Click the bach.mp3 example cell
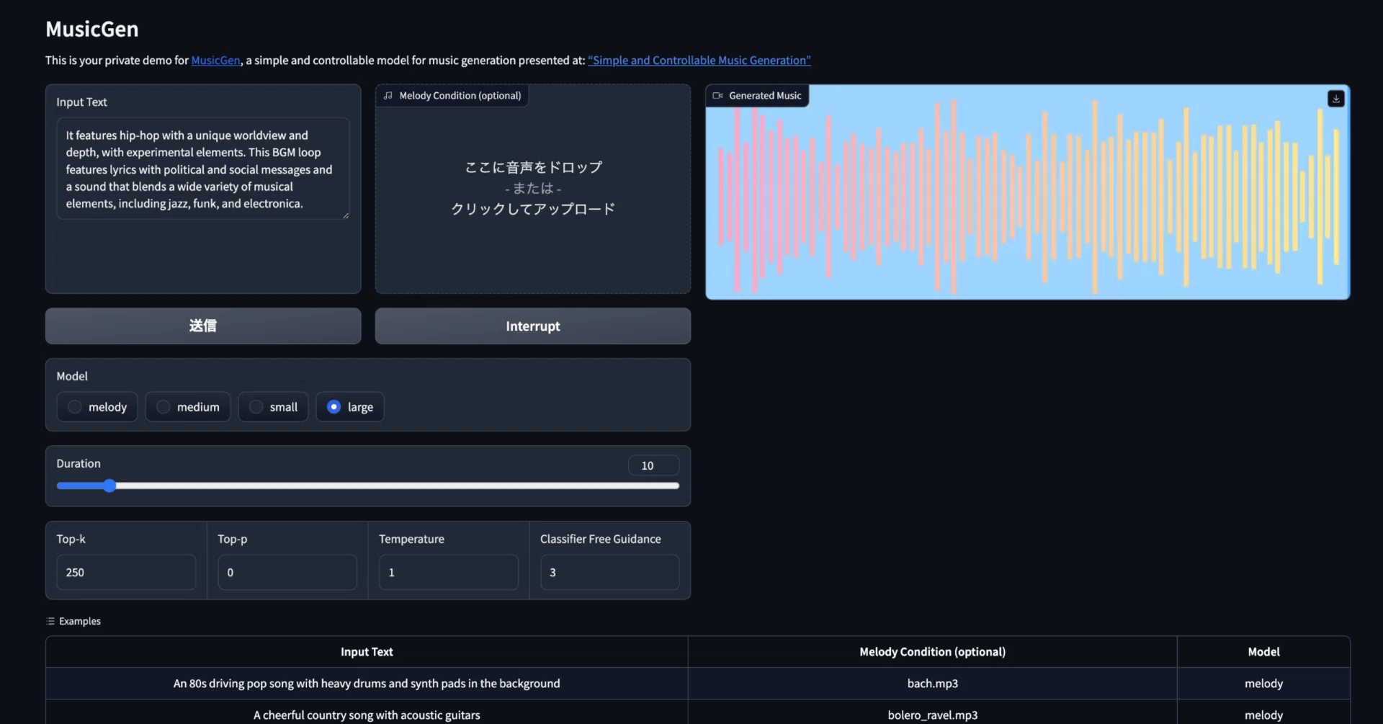 (933, 684)
